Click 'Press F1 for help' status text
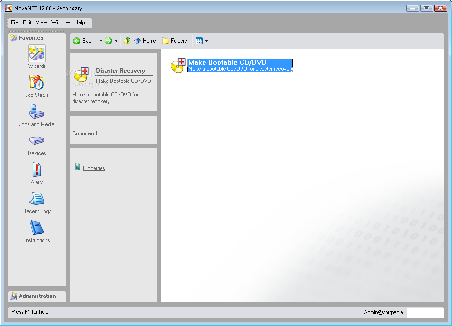This screenshot has width=452, height=326. tap(29, 312)
